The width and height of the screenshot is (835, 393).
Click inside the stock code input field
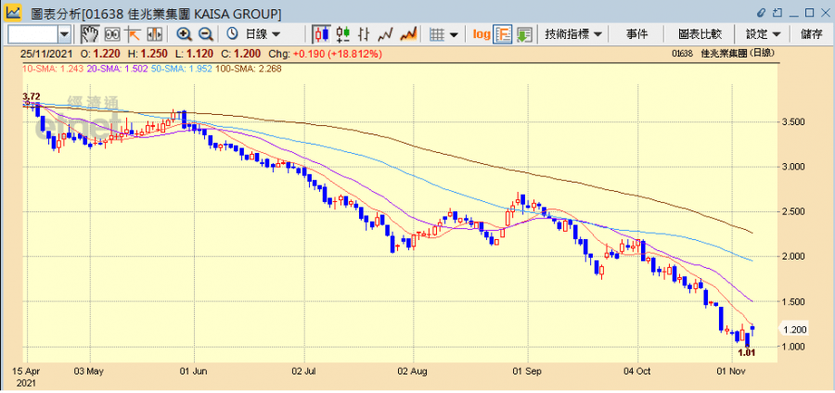click(x=32, y=34)
